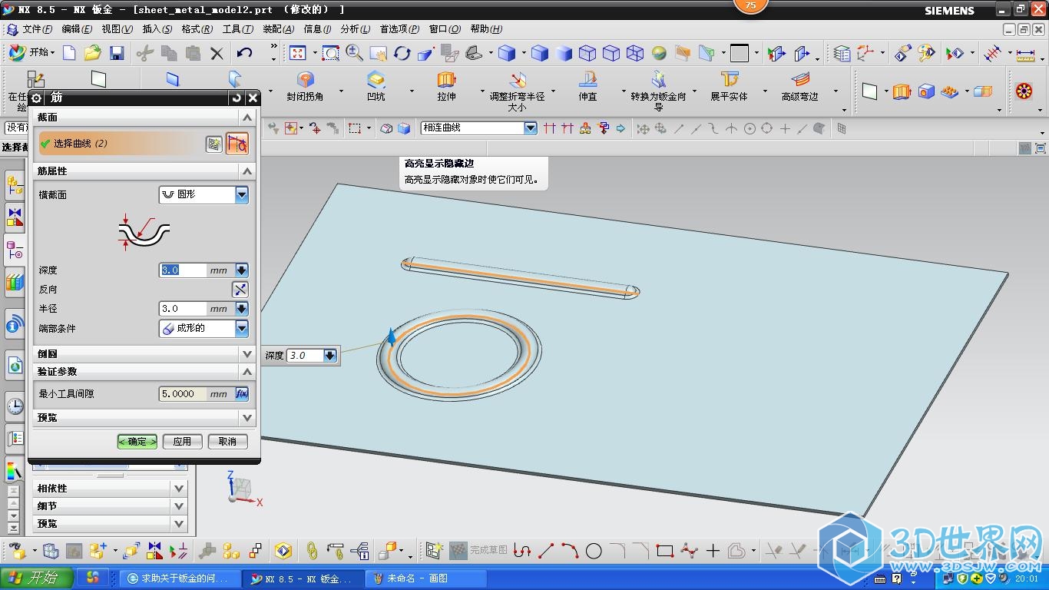Choose the Closed Corner (封闭拐角) tool
The image size is (1049, 590).
point(305,87)
